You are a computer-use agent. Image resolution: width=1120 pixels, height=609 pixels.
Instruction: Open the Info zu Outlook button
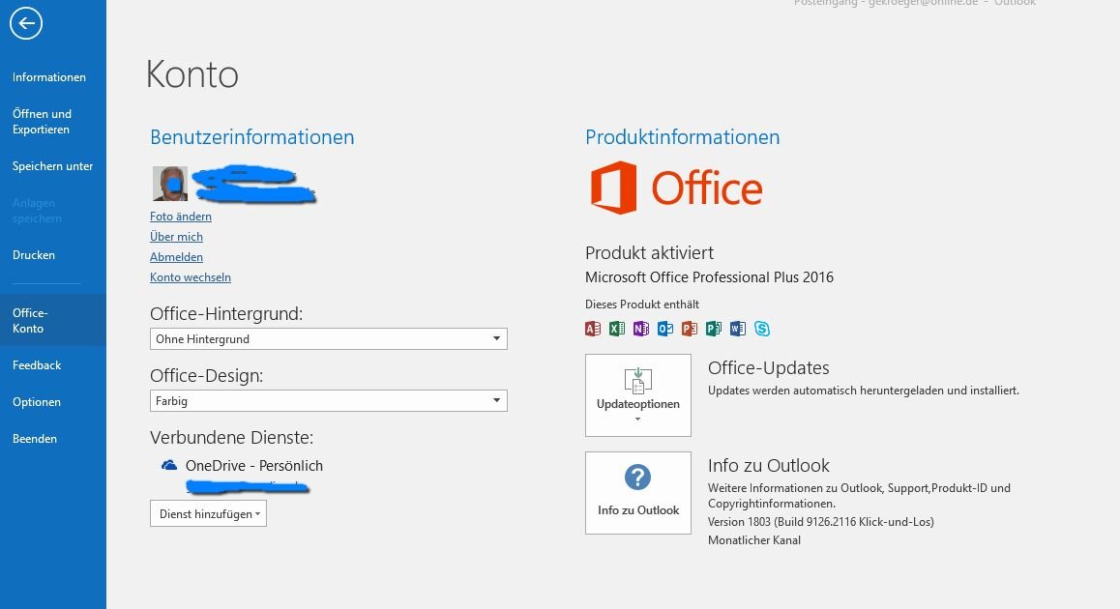pos(637,493)
